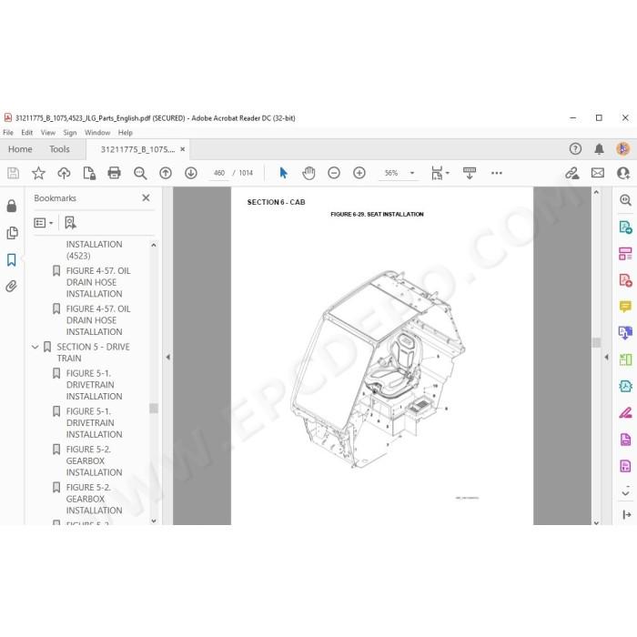Click the read mode keyboard icon
The width and height of the screenshot is (637, 637).
(470, 173)
